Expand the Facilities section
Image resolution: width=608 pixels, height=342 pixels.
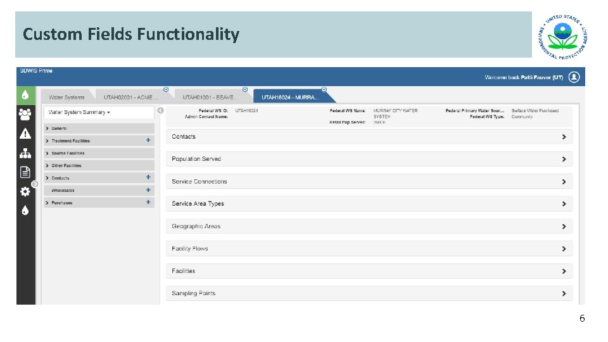click(369, 271)
